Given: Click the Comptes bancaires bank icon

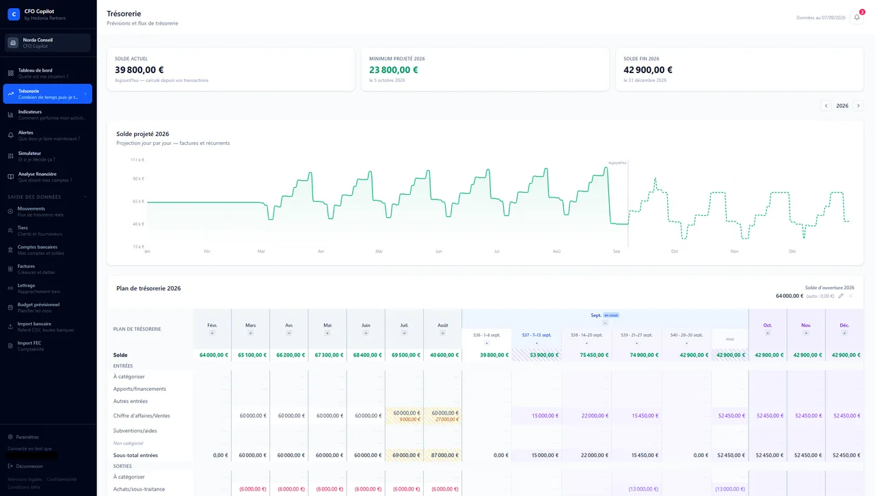Looking at the screenshot, I should coord(10,250).
